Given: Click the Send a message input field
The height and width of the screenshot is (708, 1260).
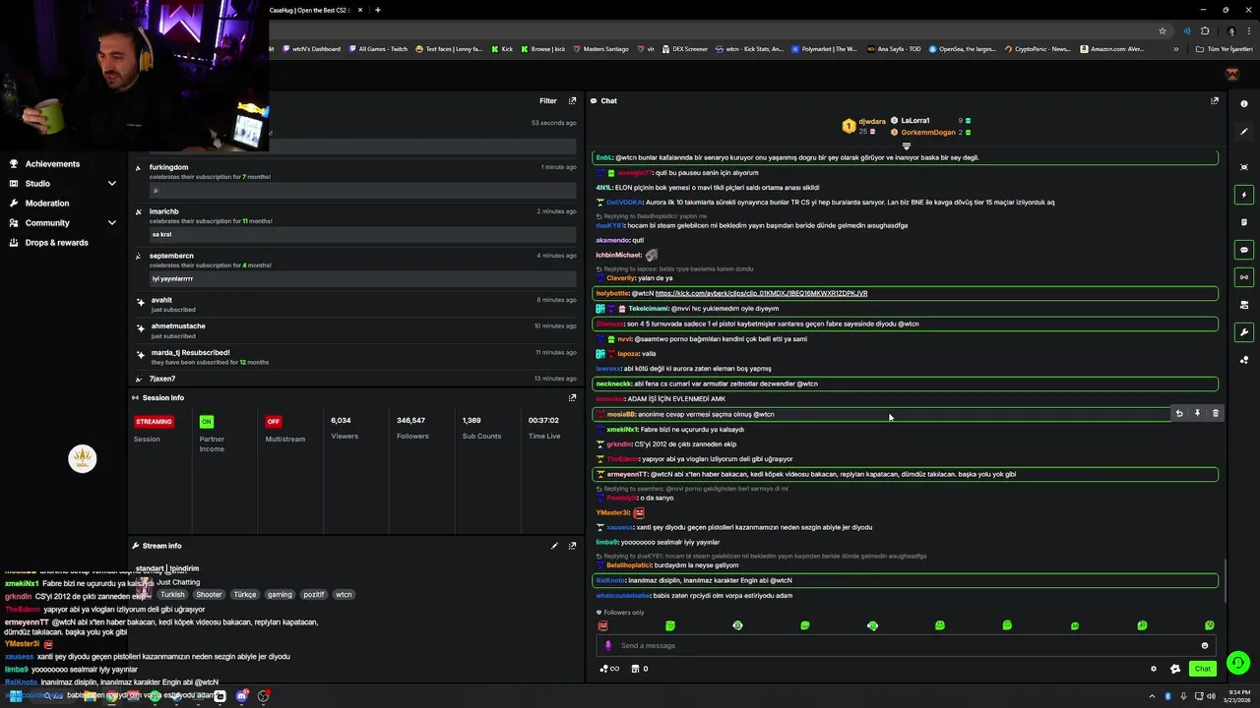Looking at the screenshot, I should pos(906,646).
